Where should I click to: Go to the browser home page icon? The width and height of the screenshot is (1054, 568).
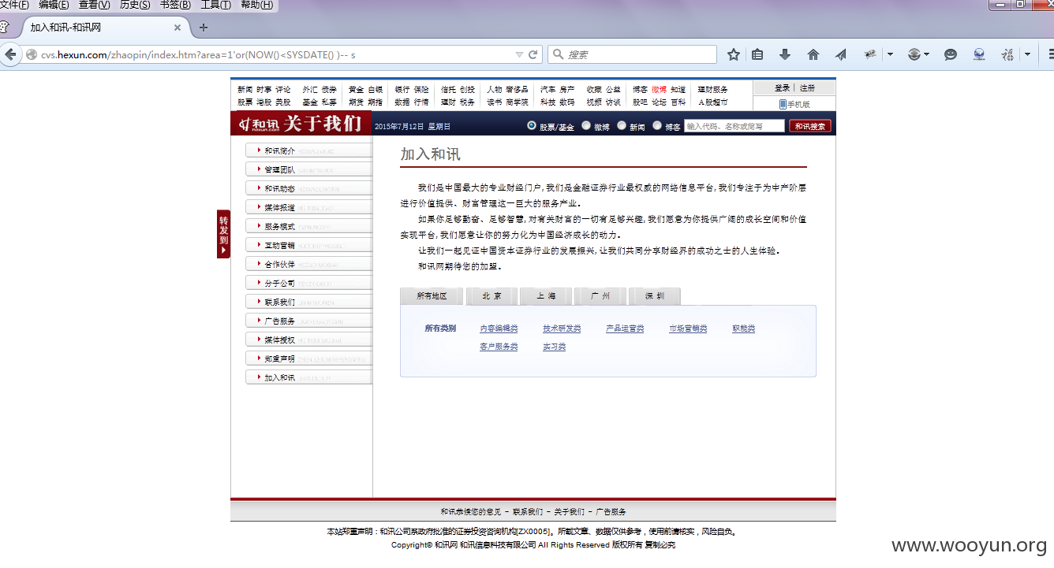(813, 54)
